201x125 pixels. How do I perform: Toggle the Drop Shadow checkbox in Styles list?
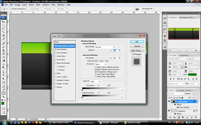tap(56, 49)
